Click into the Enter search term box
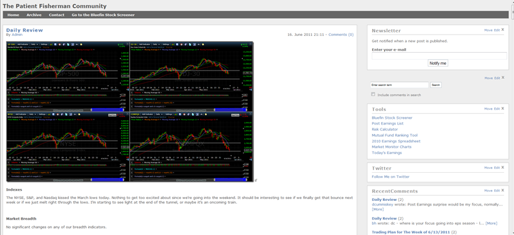The width and height of the screenshot is (514, 235). pos(399,85)
